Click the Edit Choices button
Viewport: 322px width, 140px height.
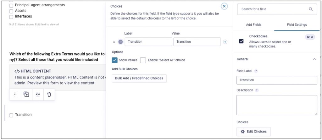253,132
